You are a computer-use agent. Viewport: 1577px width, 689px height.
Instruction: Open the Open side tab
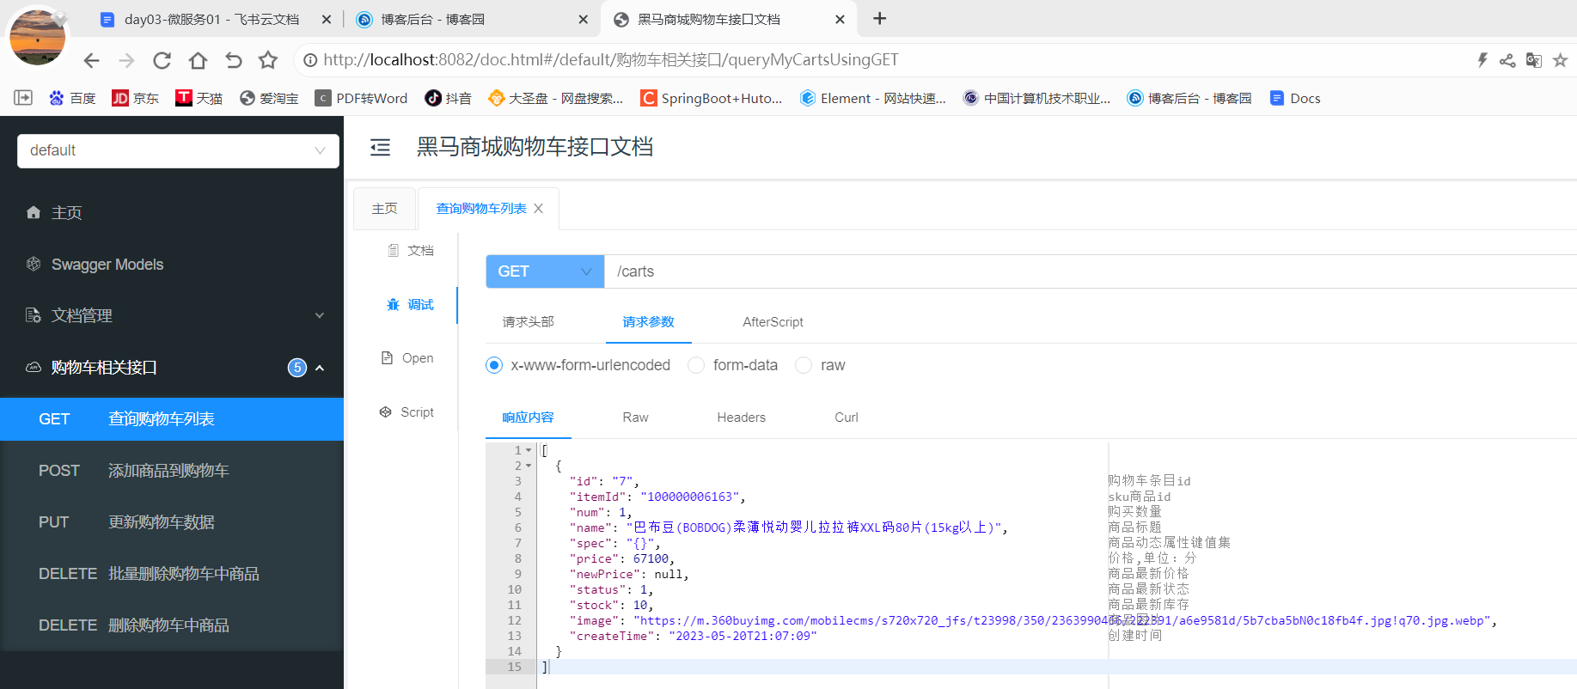[x=408, y=358]
